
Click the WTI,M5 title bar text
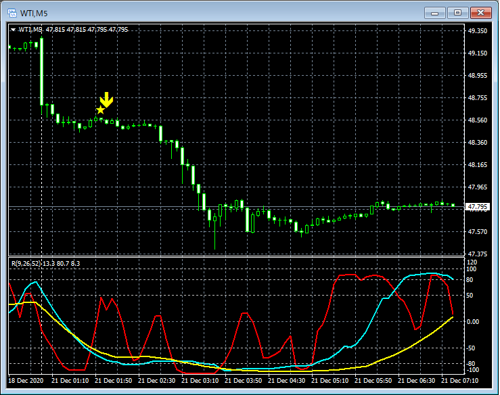pyautogui.click(x=35, y=12)
